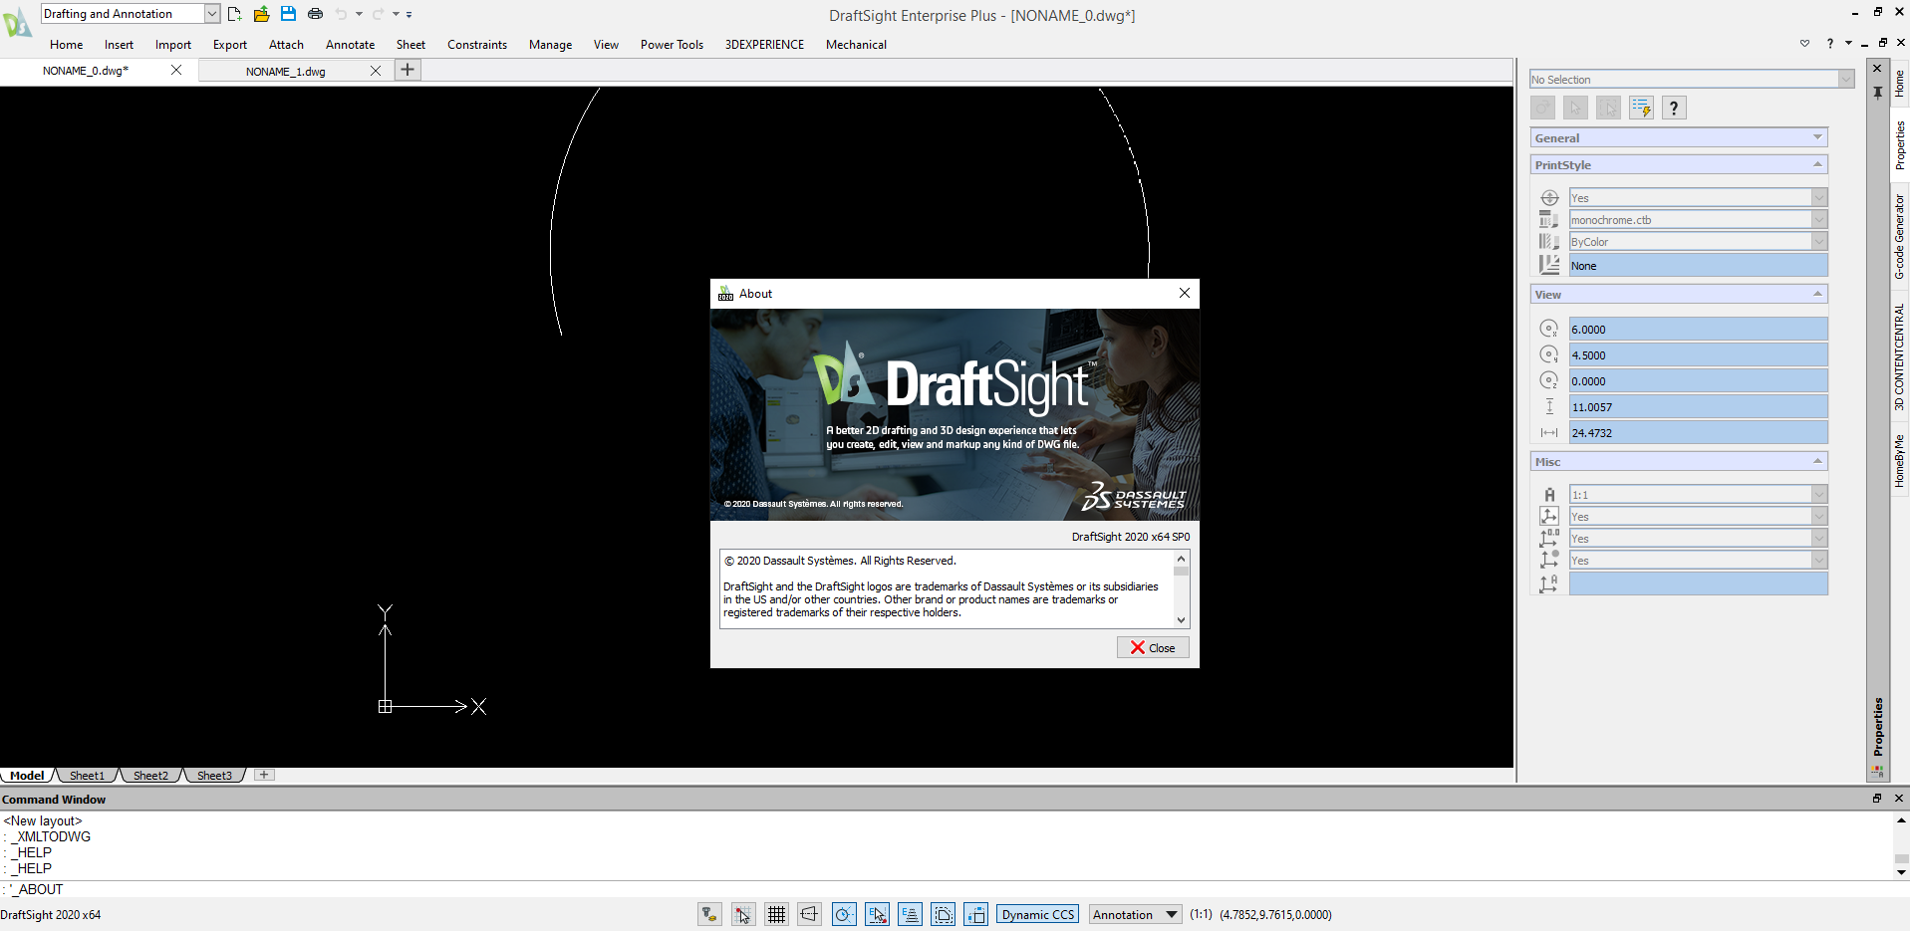The height and width of the screenshot is (931, 1910).
Task: Open the HomeByMe side tab
Action: pos(1899,460)
